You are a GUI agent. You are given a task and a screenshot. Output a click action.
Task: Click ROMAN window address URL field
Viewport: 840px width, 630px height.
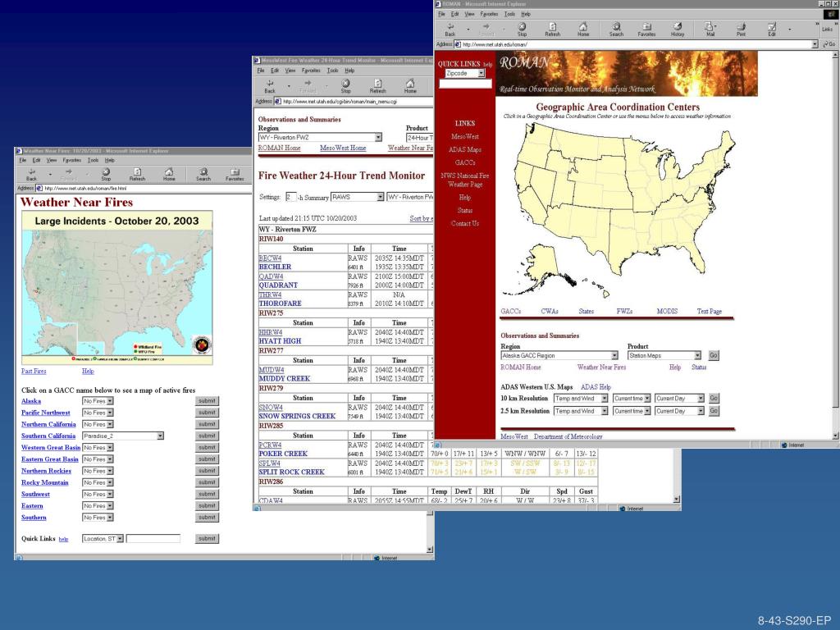(x=636, y=44)
